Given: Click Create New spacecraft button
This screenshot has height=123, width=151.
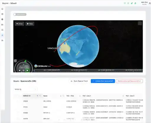Looking at the screenshot, I should click(103, 81).
